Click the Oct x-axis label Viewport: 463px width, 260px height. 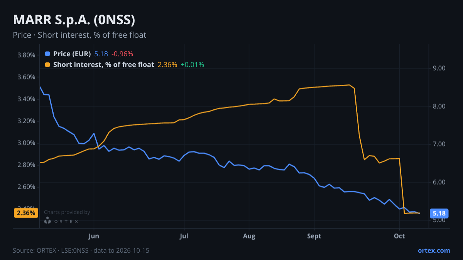[x=399, y=236]
